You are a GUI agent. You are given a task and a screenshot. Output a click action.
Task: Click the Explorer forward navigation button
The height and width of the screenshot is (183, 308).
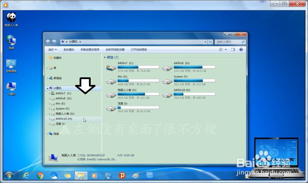click(x=54, y=42)
